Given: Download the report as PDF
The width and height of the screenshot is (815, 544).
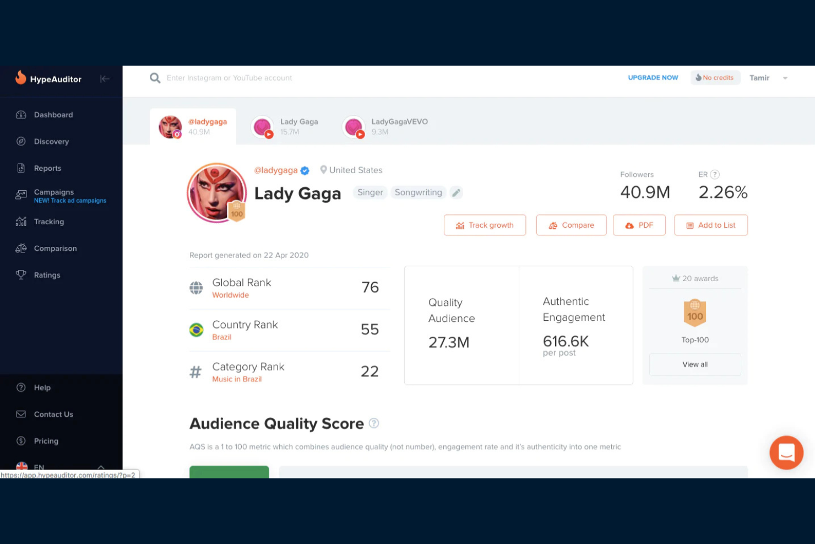Looking at the screenshot, I should click(639, 225).
